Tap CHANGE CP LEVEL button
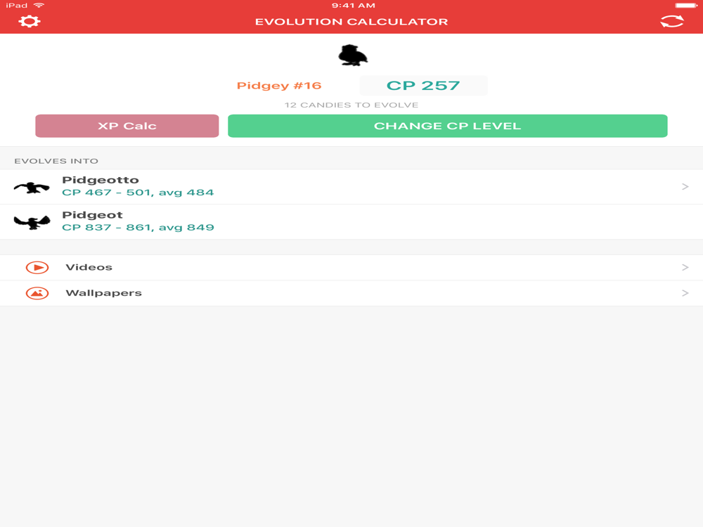Image resolution: width=703 pixels, height=527 pixels. coord(447,126)
